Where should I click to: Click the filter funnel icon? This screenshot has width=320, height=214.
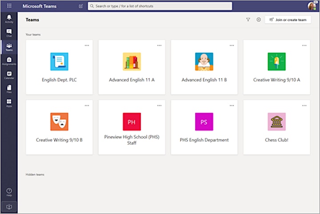pos(248,20)
